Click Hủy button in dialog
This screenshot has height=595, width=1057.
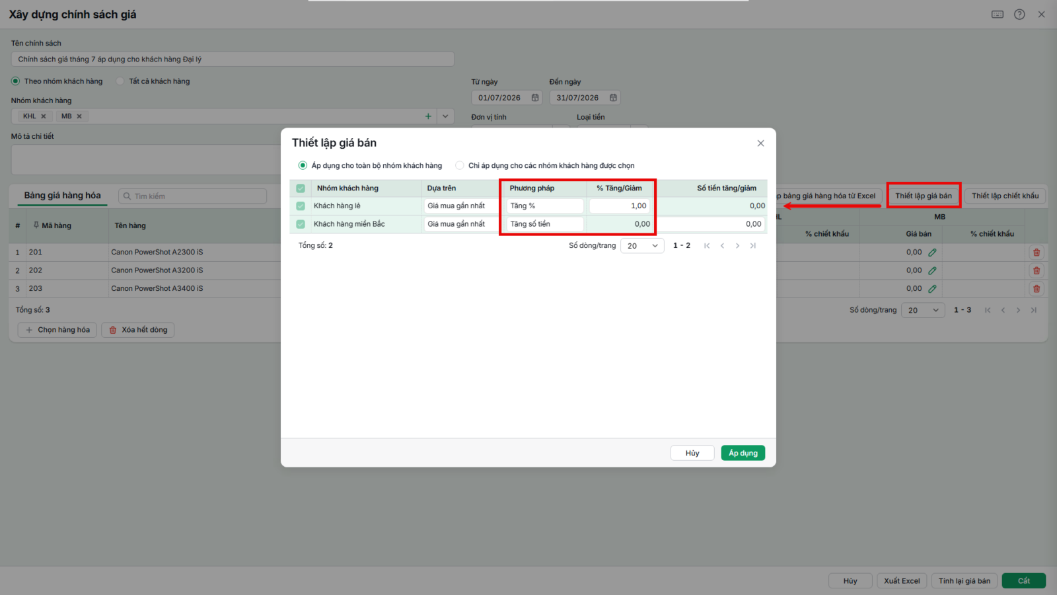(x=692, y=453)
